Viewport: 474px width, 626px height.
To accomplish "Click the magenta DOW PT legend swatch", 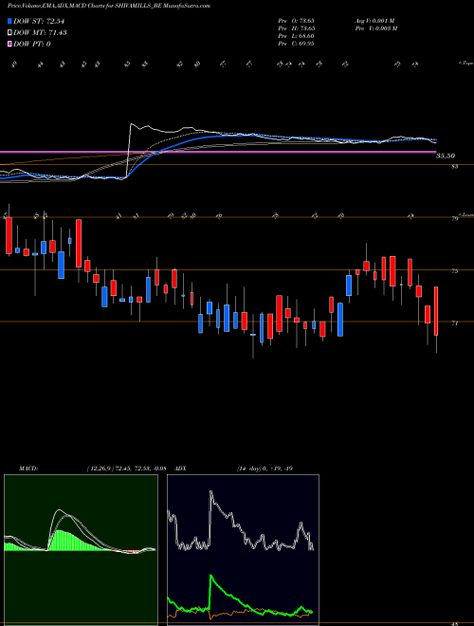I will tap(9, 44).
